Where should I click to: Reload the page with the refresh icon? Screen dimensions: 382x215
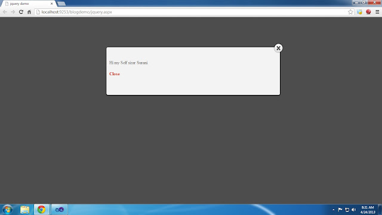pyautogui.click(x=21, y=12)
